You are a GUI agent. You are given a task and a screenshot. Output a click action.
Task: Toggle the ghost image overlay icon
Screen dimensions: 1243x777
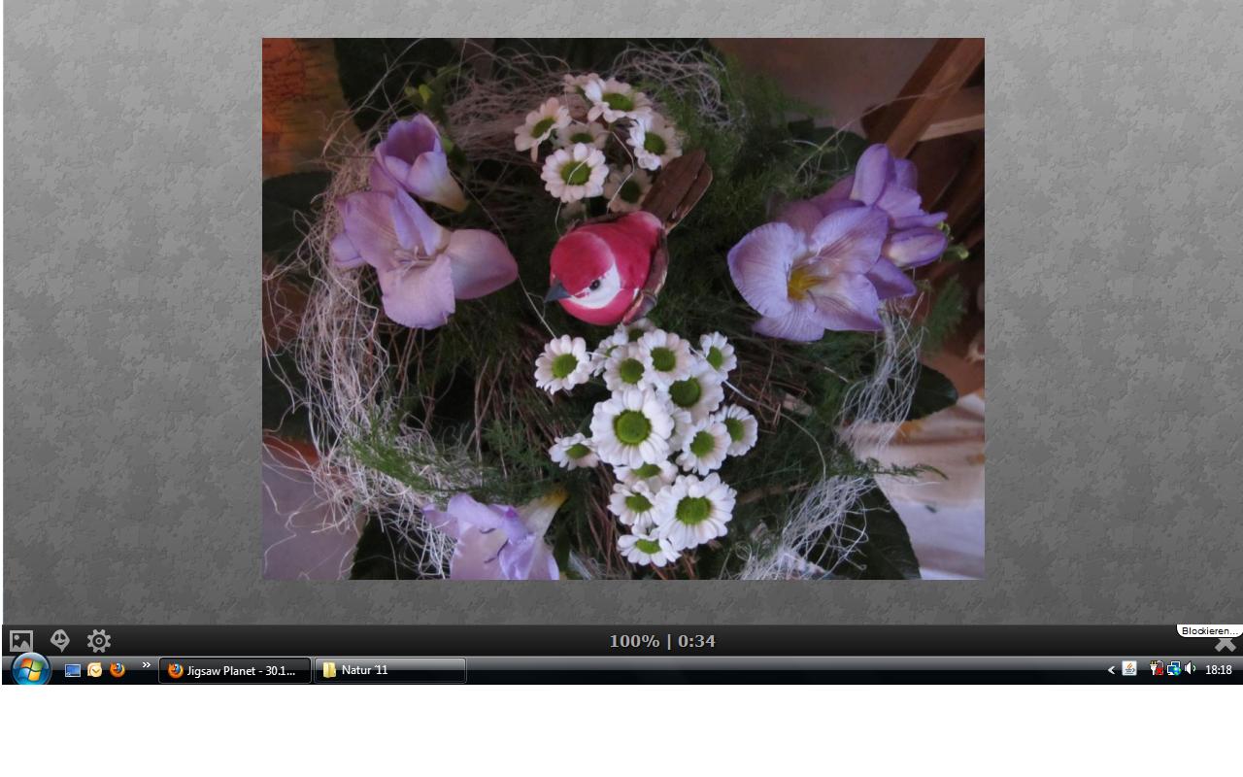[x=60, y=640]
